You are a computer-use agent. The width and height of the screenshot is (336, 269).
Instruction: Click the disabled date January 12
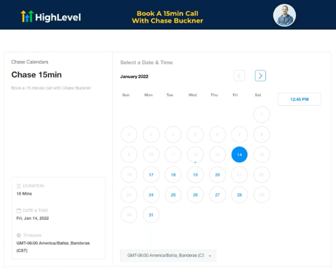coord(195,154)
